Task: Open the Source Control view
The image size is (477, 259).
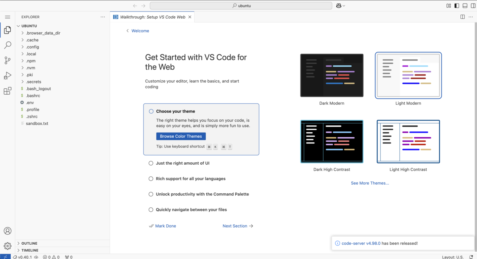Action: 8,60
